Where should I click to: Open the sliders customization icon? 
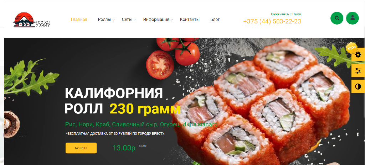pos(358,71)
